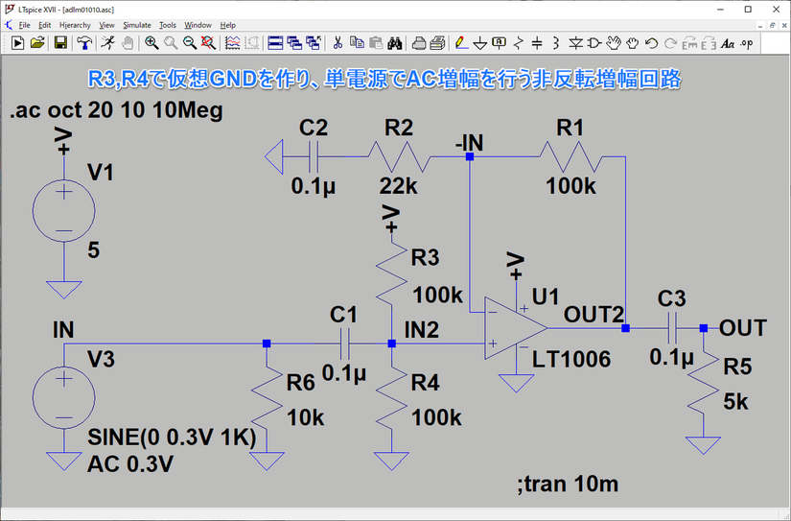The height and width of the screenshot is (521, 791).
Task: Click the Halt simulation hand icon
Action: pos(128,43)
